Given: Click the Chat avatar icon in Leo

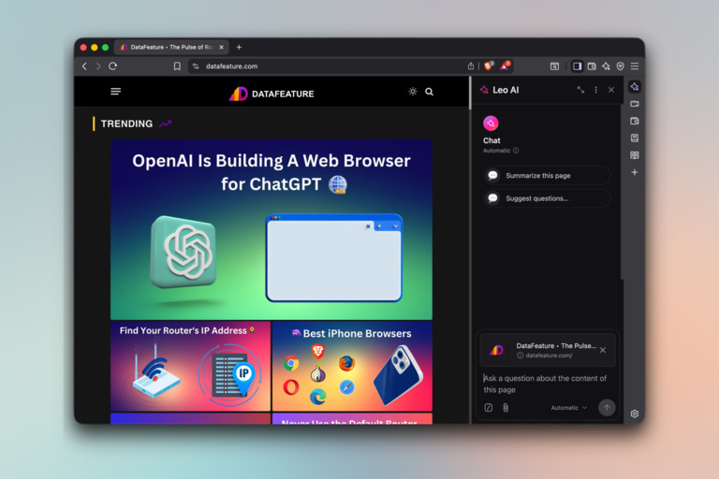Looking at the screenshot, I should (491, 123).
